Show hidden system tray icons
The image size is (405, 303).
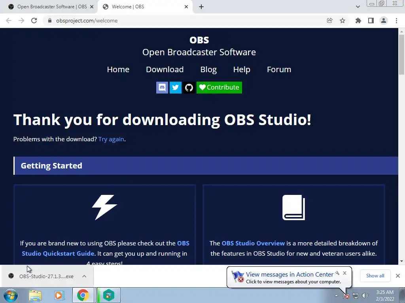(x=336, y=296)
